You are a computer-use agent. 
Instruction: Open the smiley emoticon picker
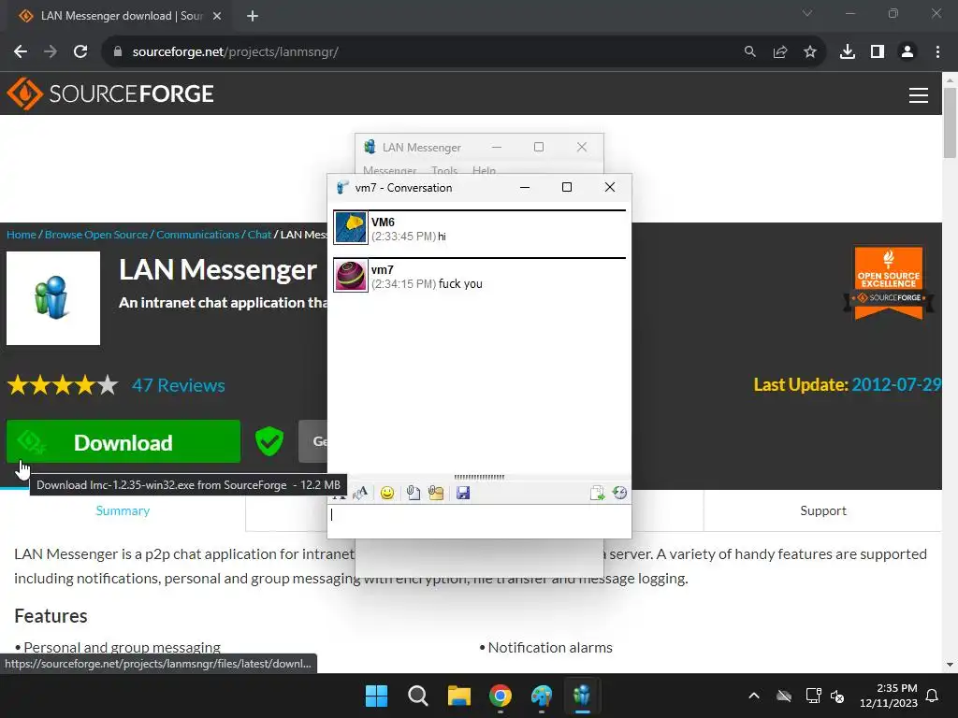coord(386,493)
